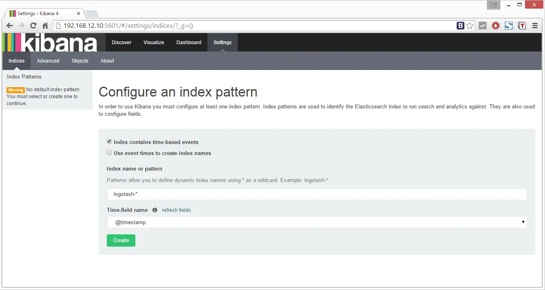Click the red T extension icon
The image size is (545, 290).
[x=522, y=26]
